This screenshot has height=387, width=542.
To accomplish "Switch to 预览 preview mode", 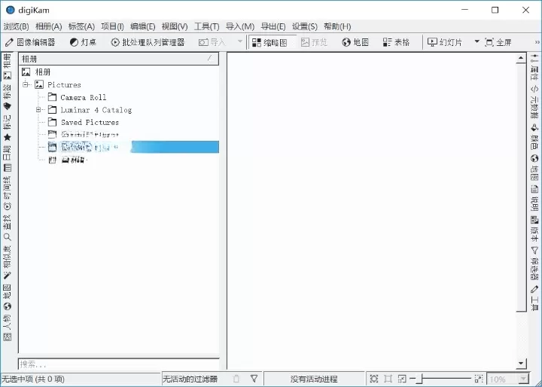I will [x=314, y=42].
